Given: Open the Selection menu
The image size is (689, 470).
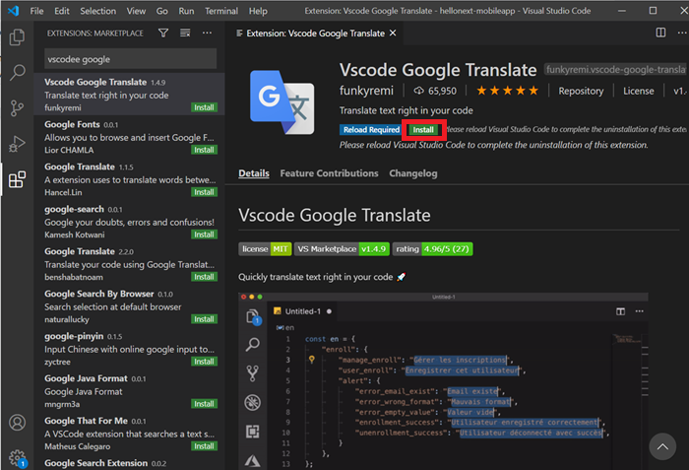Looking at the screenshot, I should [x=97, y=11].
